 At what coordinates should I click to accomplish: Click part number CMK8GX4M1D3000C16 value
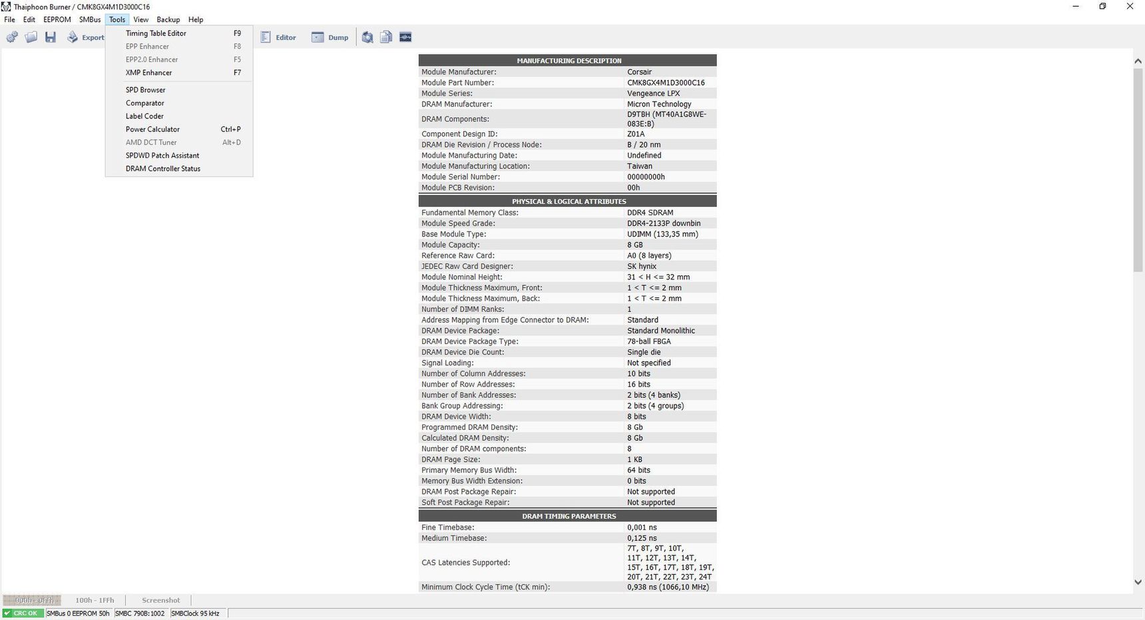click(x=666, y=82)
